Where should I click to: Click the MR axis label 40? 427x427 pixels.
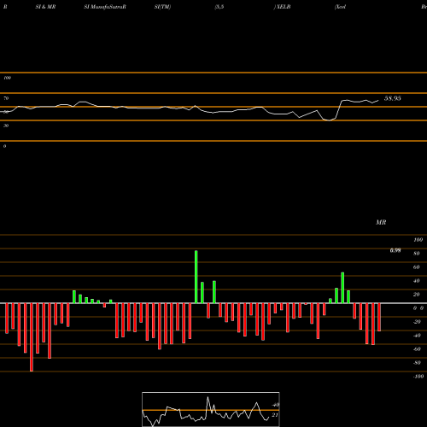point(417,281)
